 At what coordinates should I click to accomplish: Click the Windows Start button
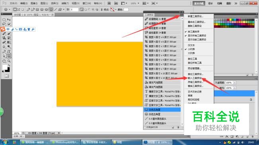click(5, 142)
